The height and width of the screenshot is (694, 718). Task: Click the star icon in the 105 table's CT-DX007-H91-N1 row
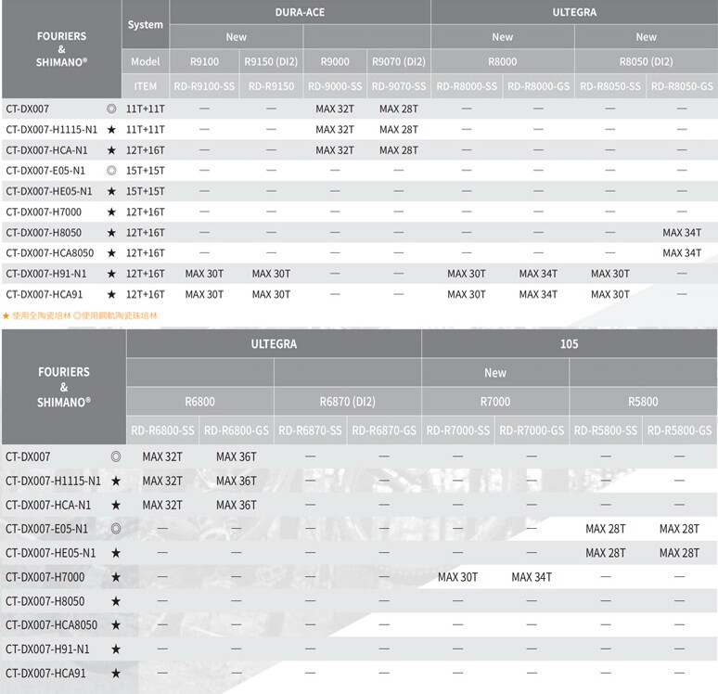coord(116,649)
